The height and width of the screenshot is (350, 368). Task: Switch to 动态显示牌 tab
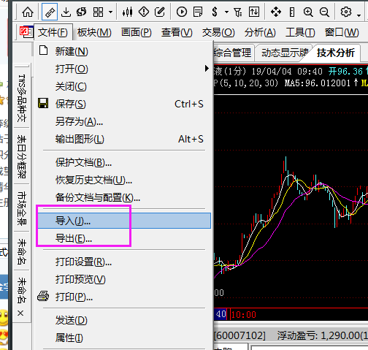point(284,53)
